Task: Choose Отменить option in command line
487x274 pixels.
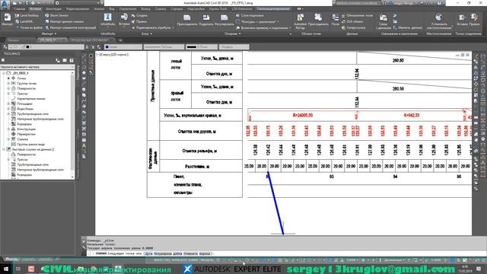Action: pos(190,253)
